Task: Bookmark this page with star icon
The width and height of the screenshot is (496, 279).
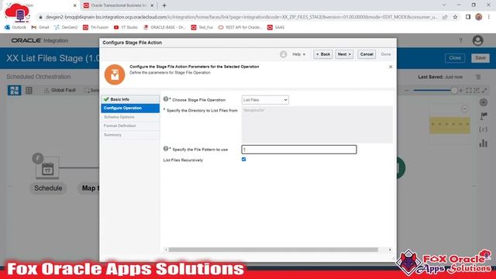Action: (x=455, y=17)
